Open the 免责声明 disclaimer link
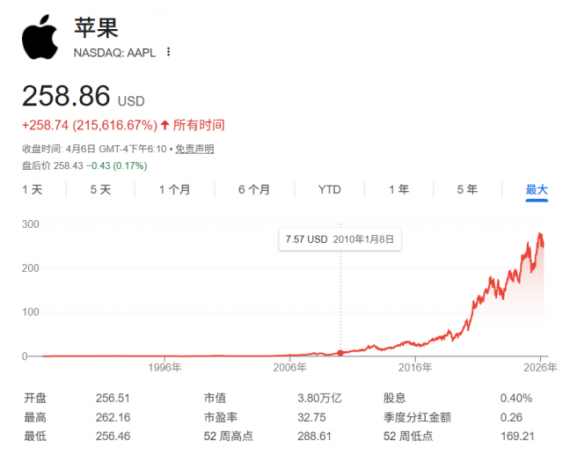The width and height of the screenshot is (563, 455). click(x=194, y=149)
